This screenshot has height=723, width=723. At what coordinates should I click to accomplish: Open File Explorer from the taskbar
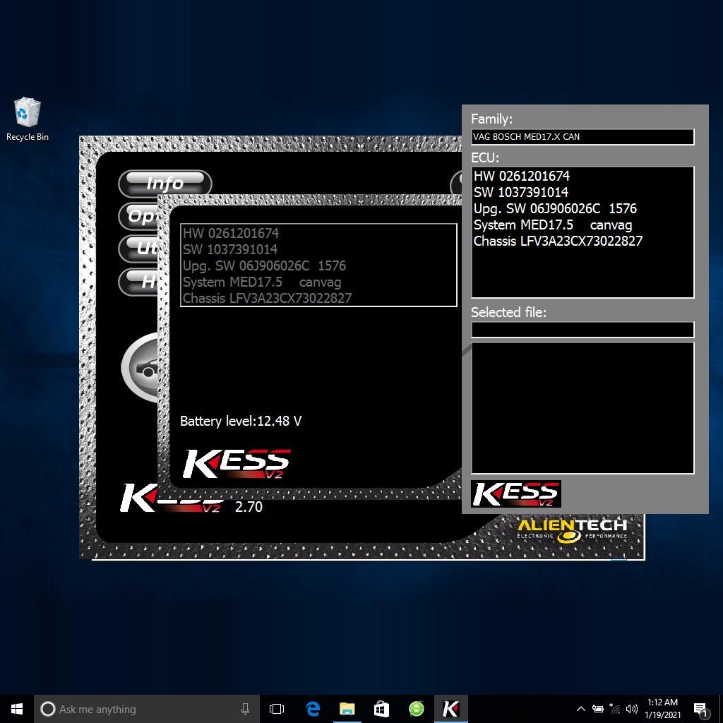point(347,709)
